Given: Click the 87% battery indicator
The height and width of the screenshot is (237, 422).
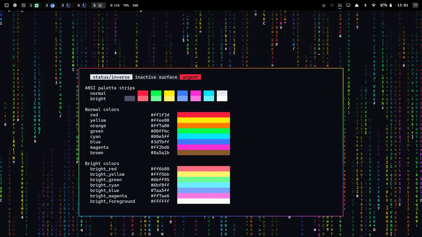Looking at the screenshot, I should pos(386,5).
